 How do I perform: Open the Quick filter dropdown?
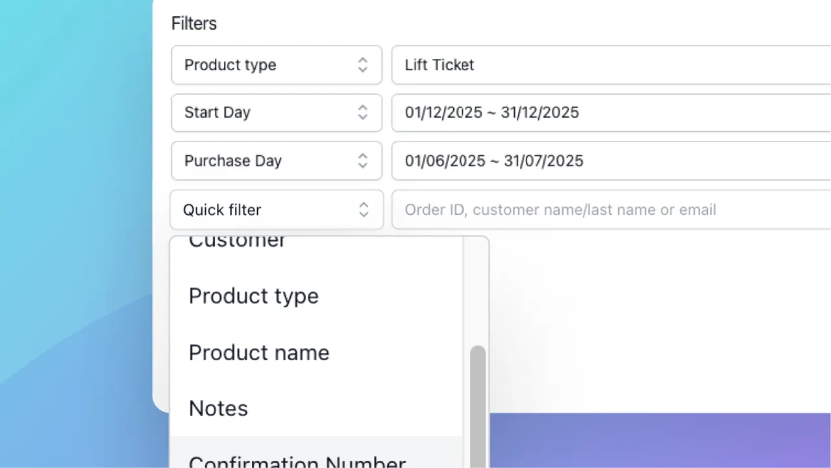[x=277, y=210]
